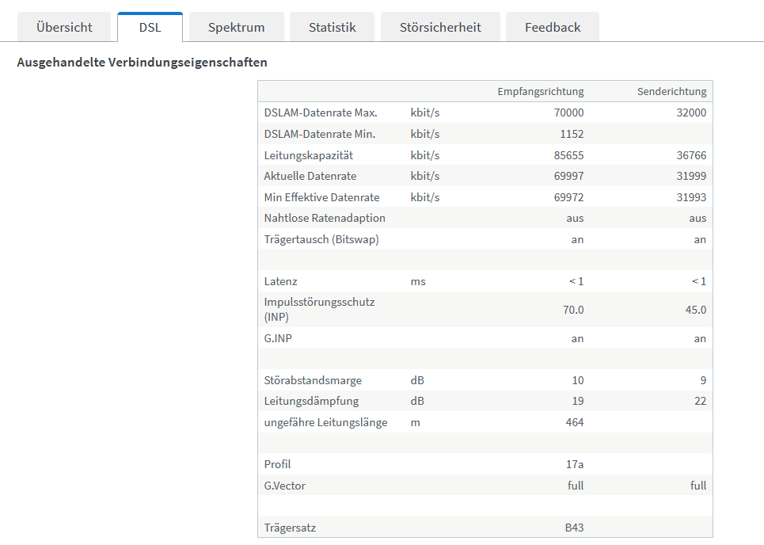Show the Feedback tab
This screenshot has width=764, height=545.
(553, 27)
